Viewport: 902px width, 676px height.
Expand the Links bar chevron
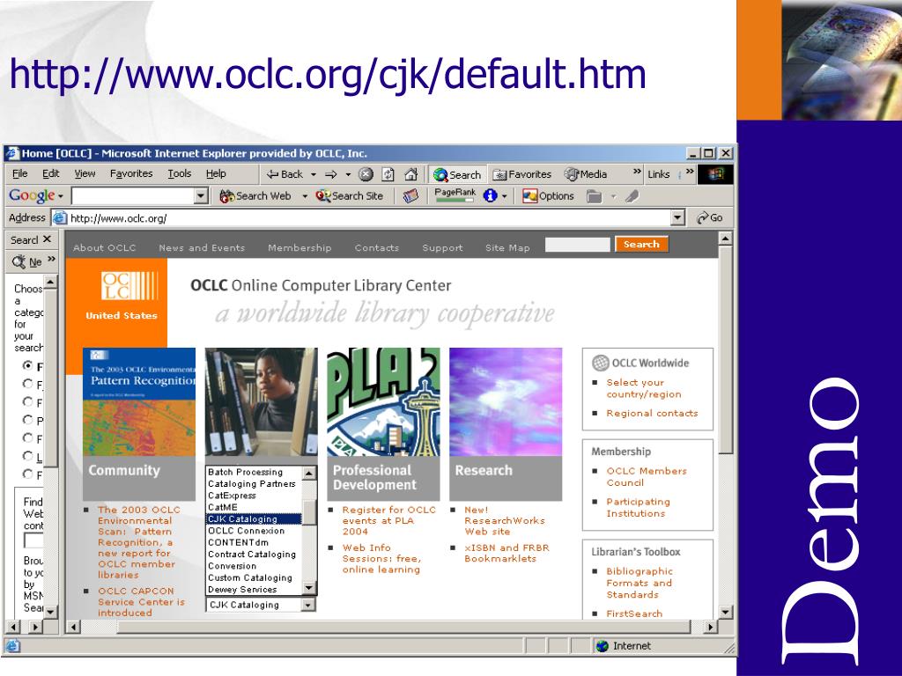point(690,172)
